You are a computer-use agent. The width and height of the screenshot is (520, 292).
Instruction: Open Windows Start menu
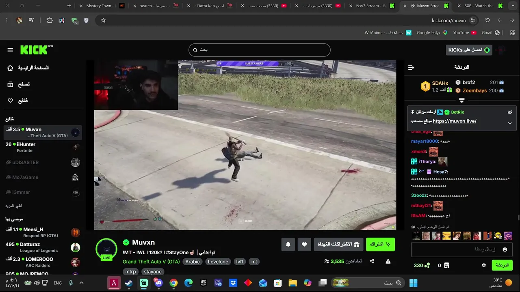click(414, 283)
